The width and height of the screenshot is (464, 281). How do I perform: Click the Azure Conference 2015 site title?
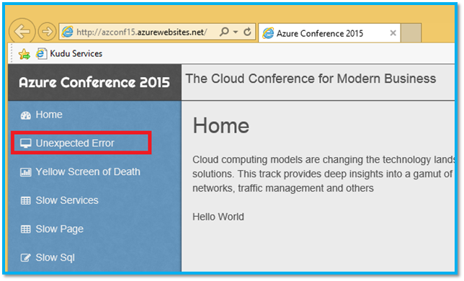pyautogui.click(x=94, y=83)
